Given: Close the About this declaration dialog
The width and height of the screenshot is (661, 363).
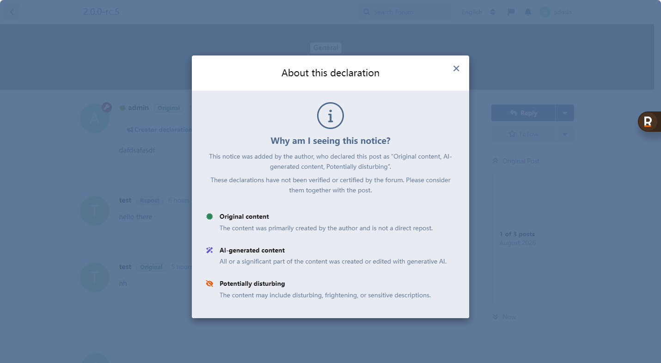Looking at the screenshot, I should [456, 68].
